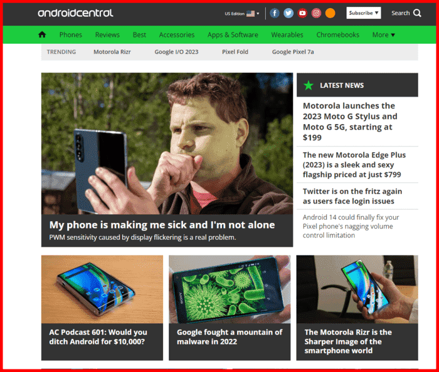The image size is (439, 372).
Task: Click the featured image of man coughing
Action: click(167, 143)
